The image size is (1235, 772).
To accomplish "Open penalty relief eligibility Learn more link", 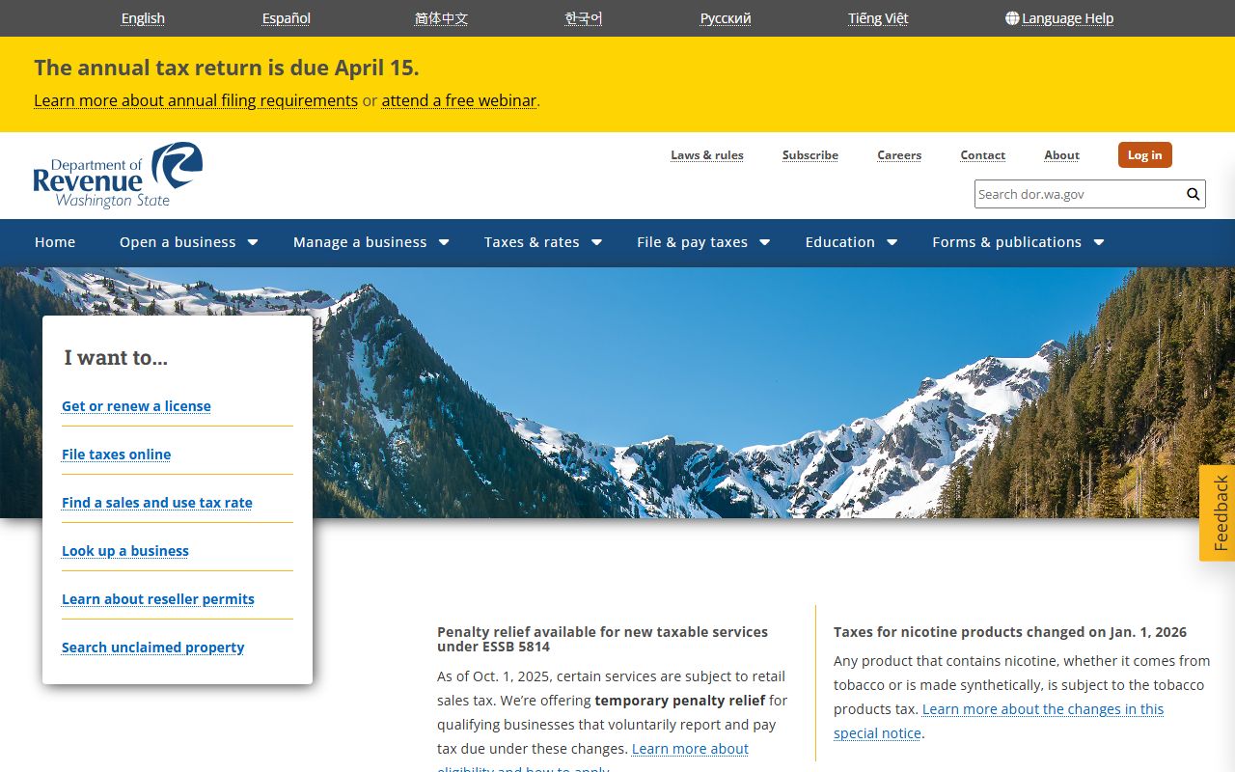I will pos(690,749).
